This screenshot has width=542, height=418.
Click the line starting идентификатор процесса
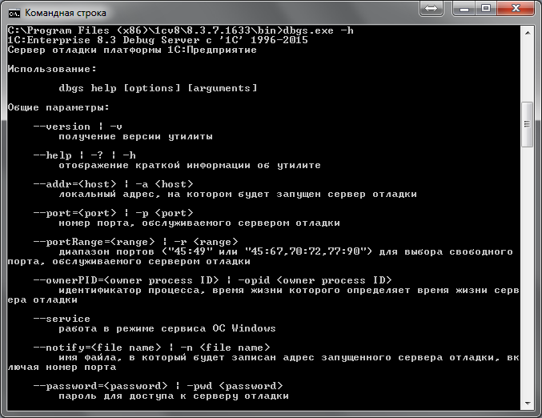(289, 290)
